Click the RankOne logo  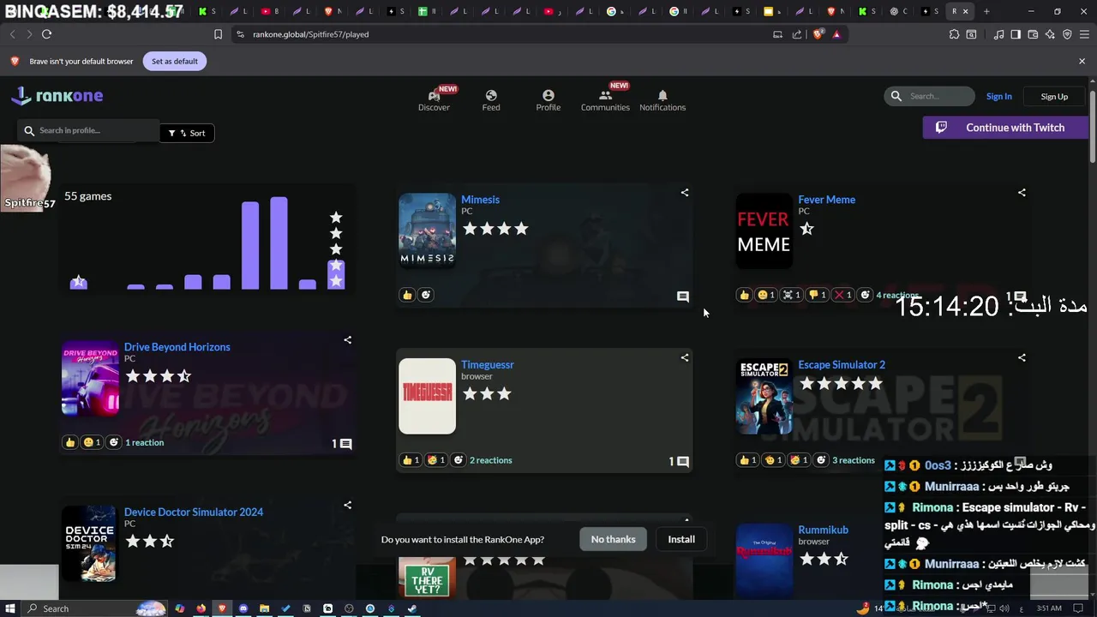57,96
